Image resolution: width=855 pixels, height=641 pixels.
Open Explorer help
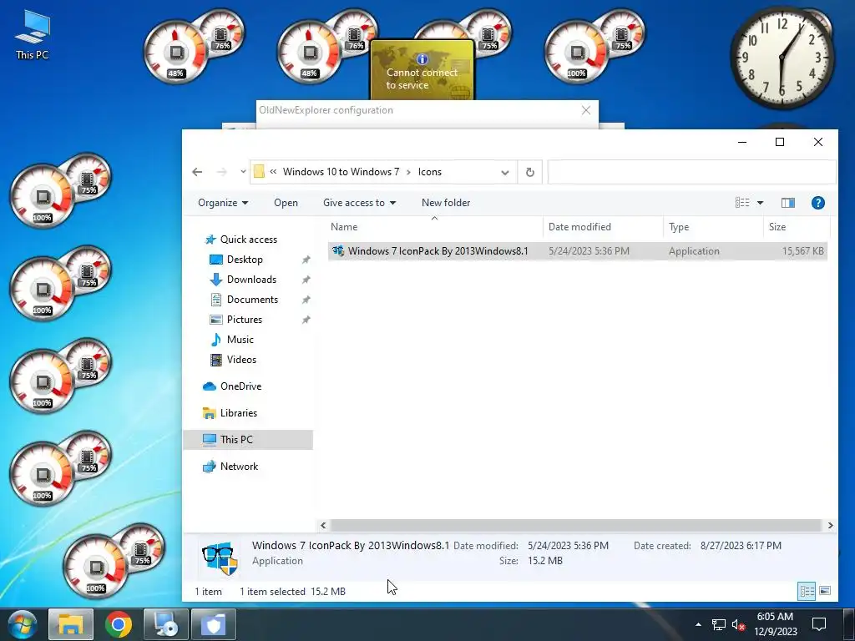[818, 203]
